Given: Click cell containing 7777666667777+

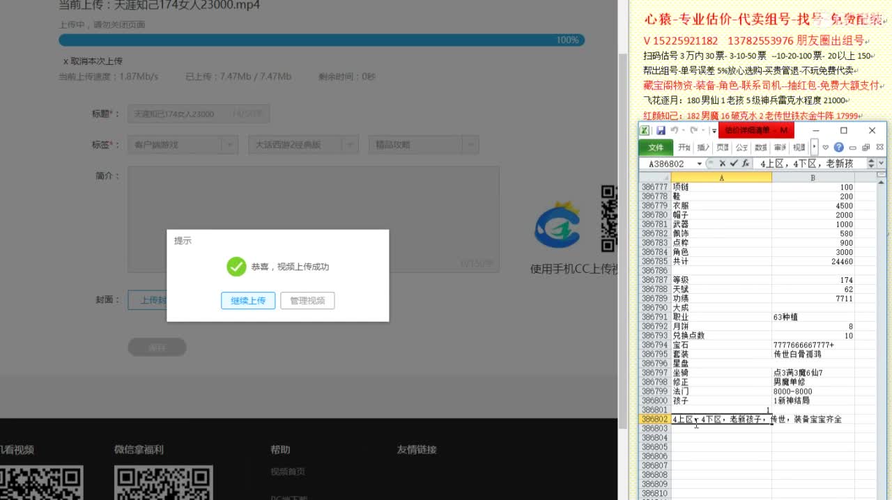Looking at the screenshot, I should point(813,345).
